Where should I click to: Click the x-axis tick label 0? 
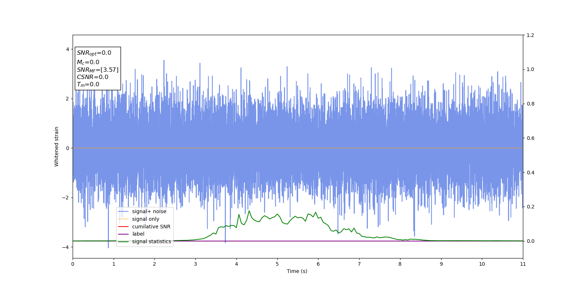pos(73,264)
